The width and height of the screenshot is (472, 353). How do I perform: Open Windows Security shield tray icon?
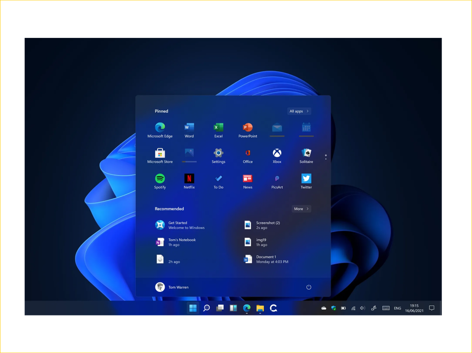[334, 308]
